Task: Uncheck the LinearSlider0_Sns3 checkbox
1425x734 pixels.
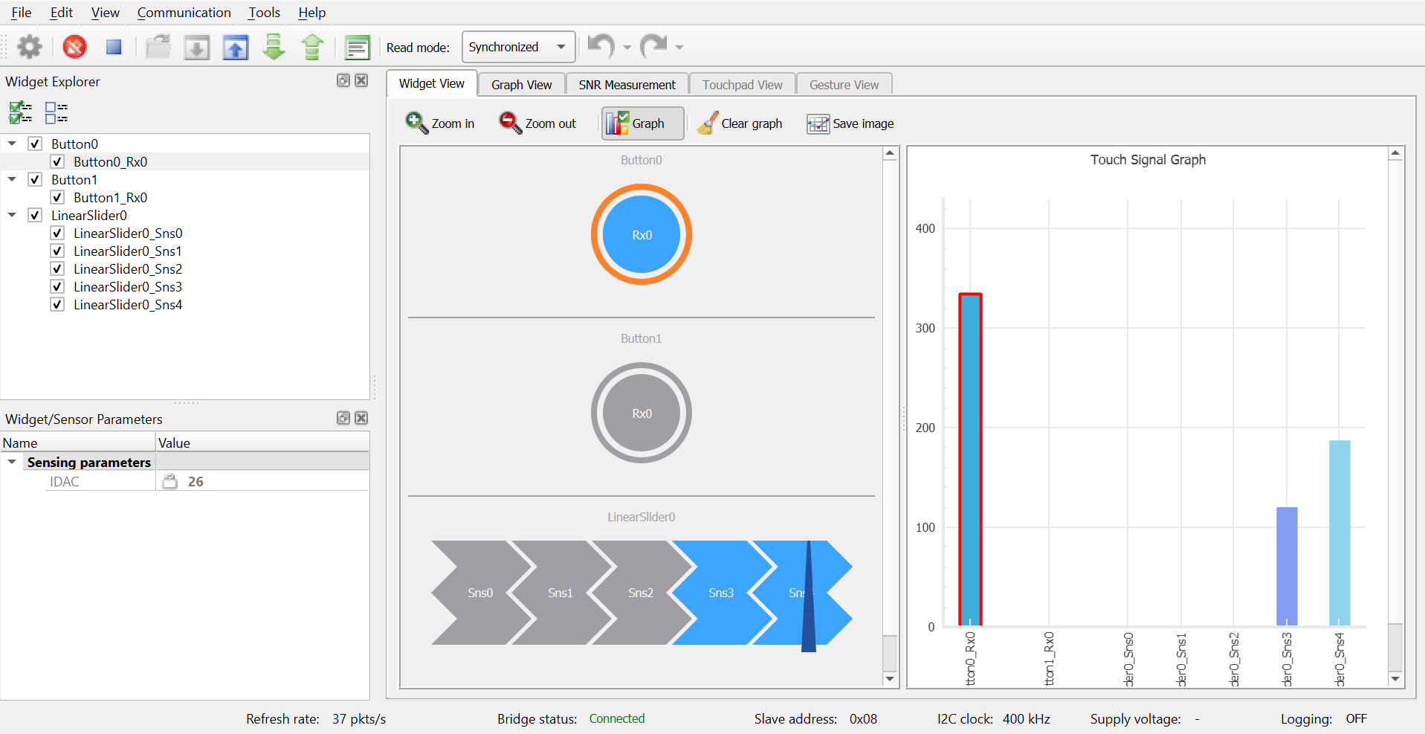Action: [x=57, y=286]
